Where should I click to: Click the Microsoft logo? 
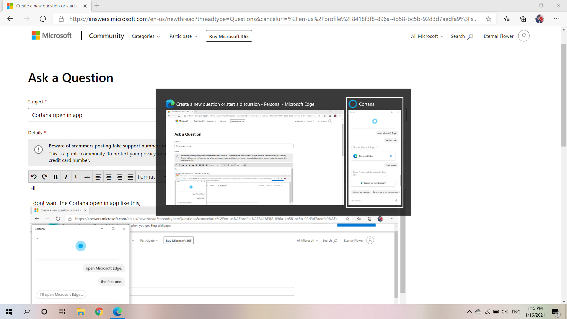click(x=52, y=36)
